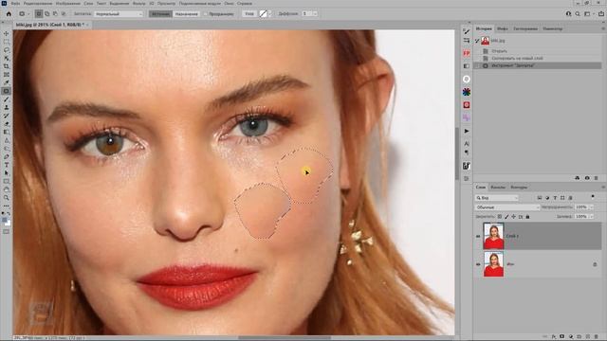The height and width of the screenshot is (341, 607).
Task: Click the foreground color swatch
Action: pyautogui.click(x=5, y=221)
